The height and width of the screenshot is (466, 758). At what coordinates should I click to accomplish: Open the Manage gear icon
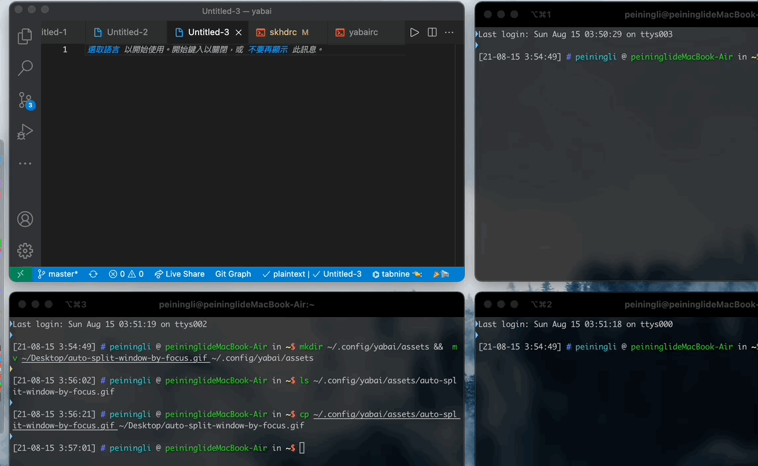25,251
